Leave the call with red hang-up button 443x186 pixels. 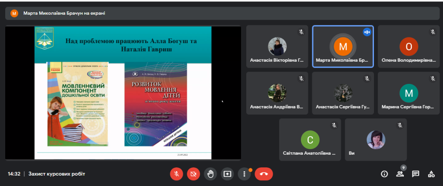coord(264,174)
